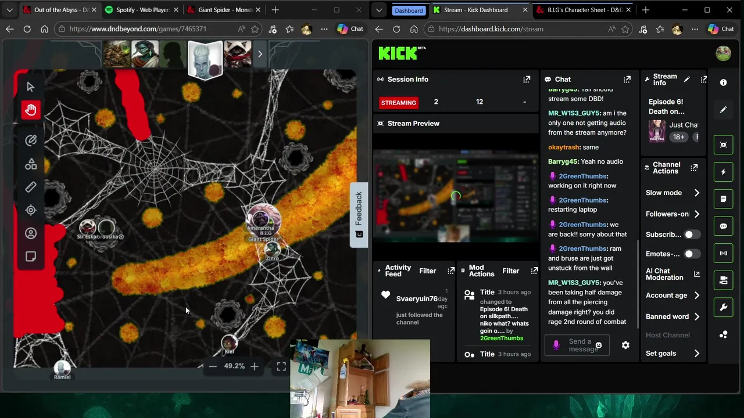The image size is (744, 418).
Task: Toggle session info broadcast icon in Kick sidebar
Action: coord(723,253)
